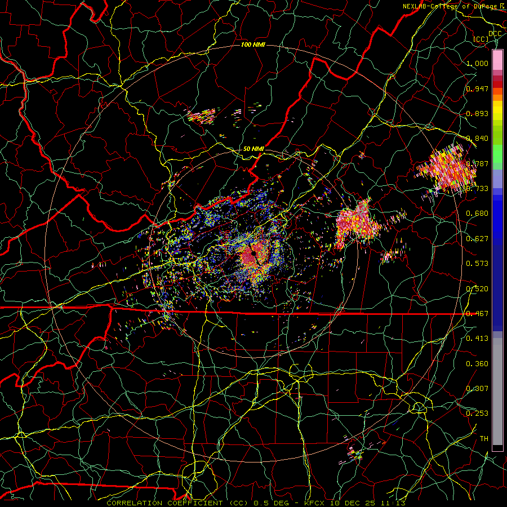507x507 pixels.
Task: Select the 0.307 legend value
Action: [x=477, y=388]
